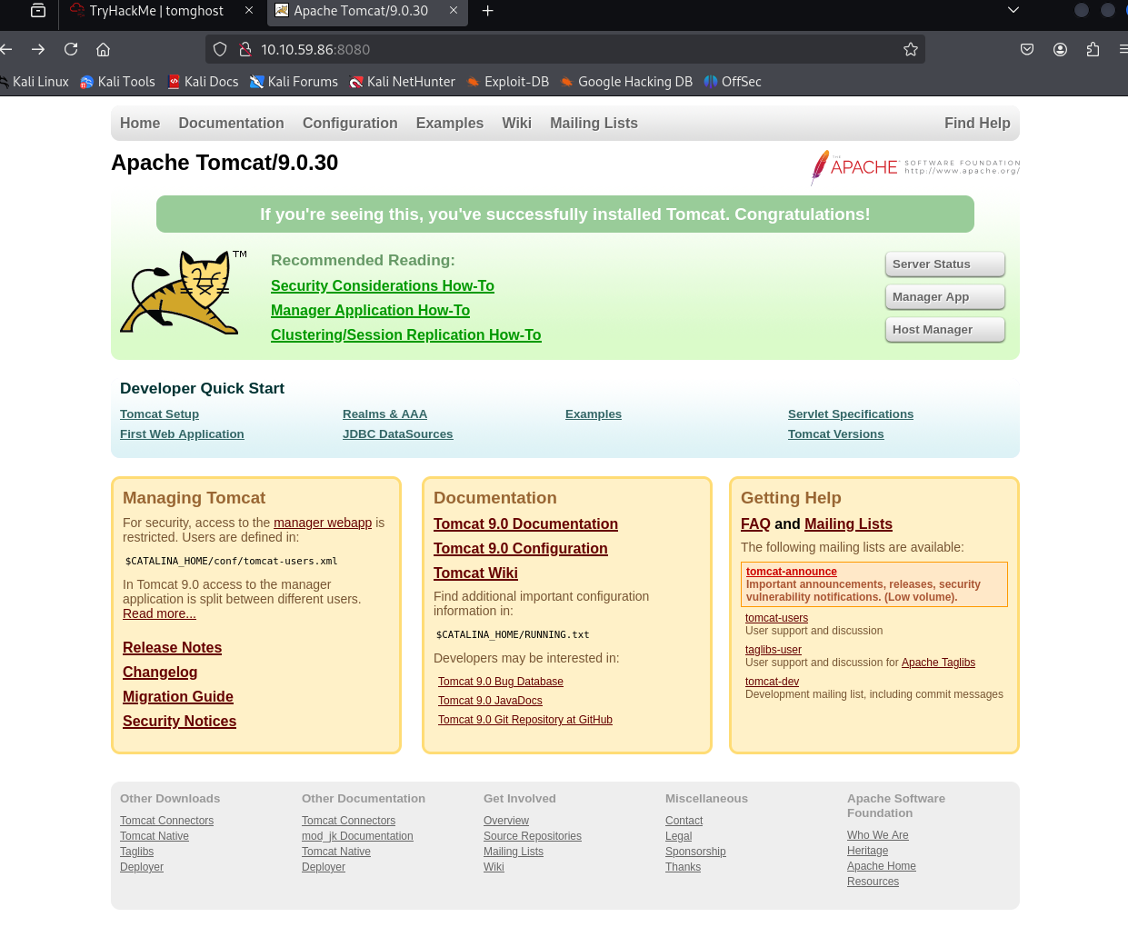Screen dimensions: 1128x927
Task: Open Tomcat 9.0 Bug Database link
Action: coord(501,682)
